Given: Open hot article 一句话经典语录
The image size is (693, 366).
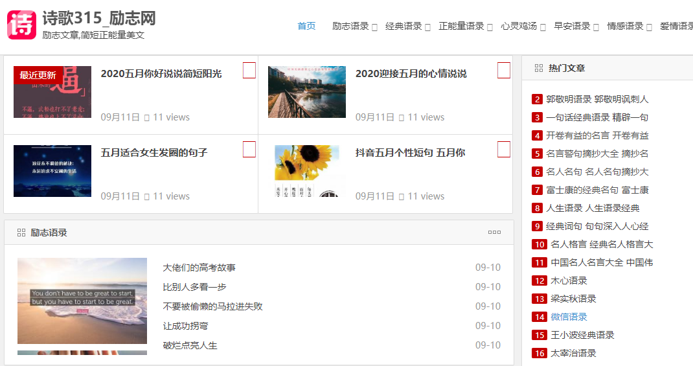Looking at the screenshot, I should (x=597, y=117).
